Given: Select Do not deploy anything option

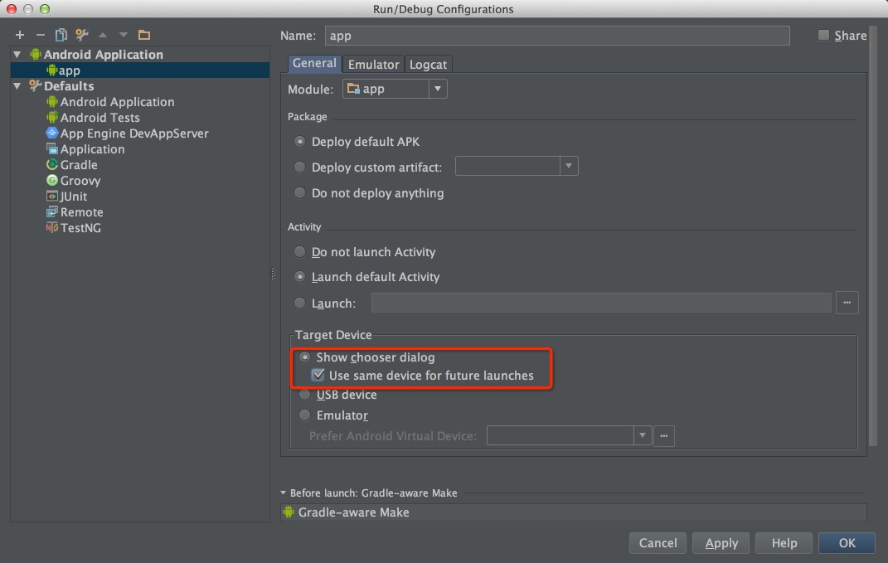Looking at the screenshot, I should 300,193.
